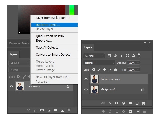This screenshot has width=159, height=117.
Task: Lock image pixels brush icon right panel
Action: [x=99, y=70]
